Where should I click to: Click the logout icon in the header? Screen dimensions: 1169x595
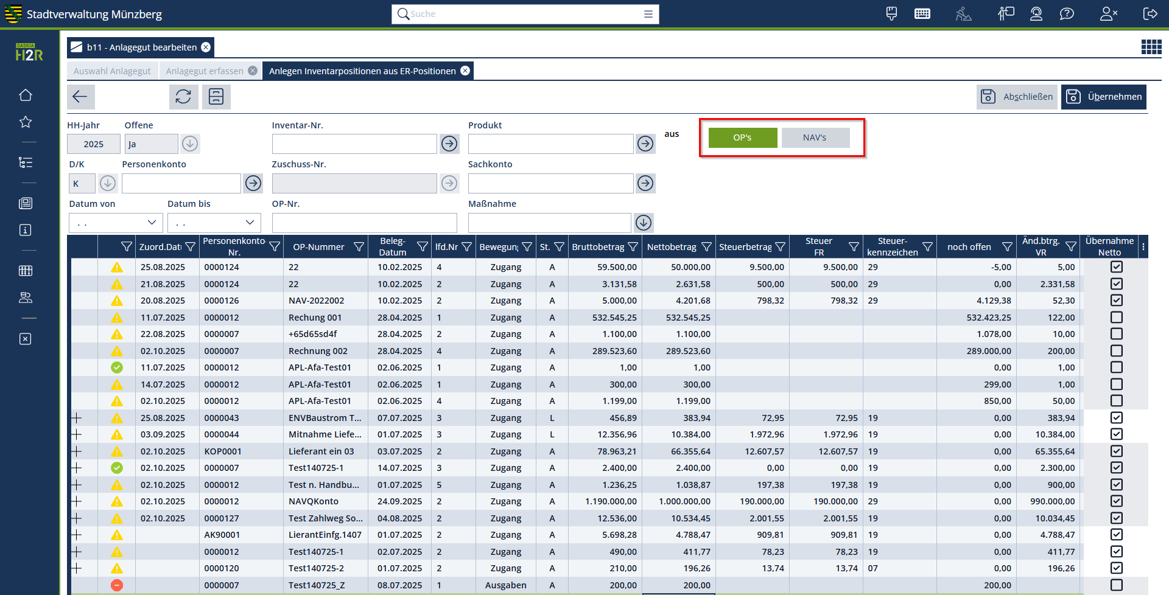1150,14
